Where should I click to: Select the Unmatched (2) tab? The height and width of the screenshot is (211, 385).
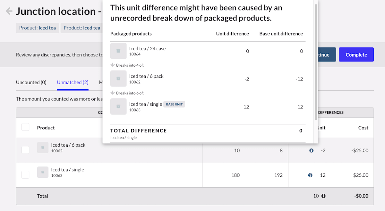pos(73,82)
